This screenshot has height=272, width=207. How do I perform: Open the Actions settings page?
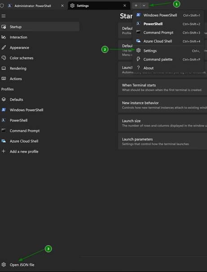(x=40, y=79)
